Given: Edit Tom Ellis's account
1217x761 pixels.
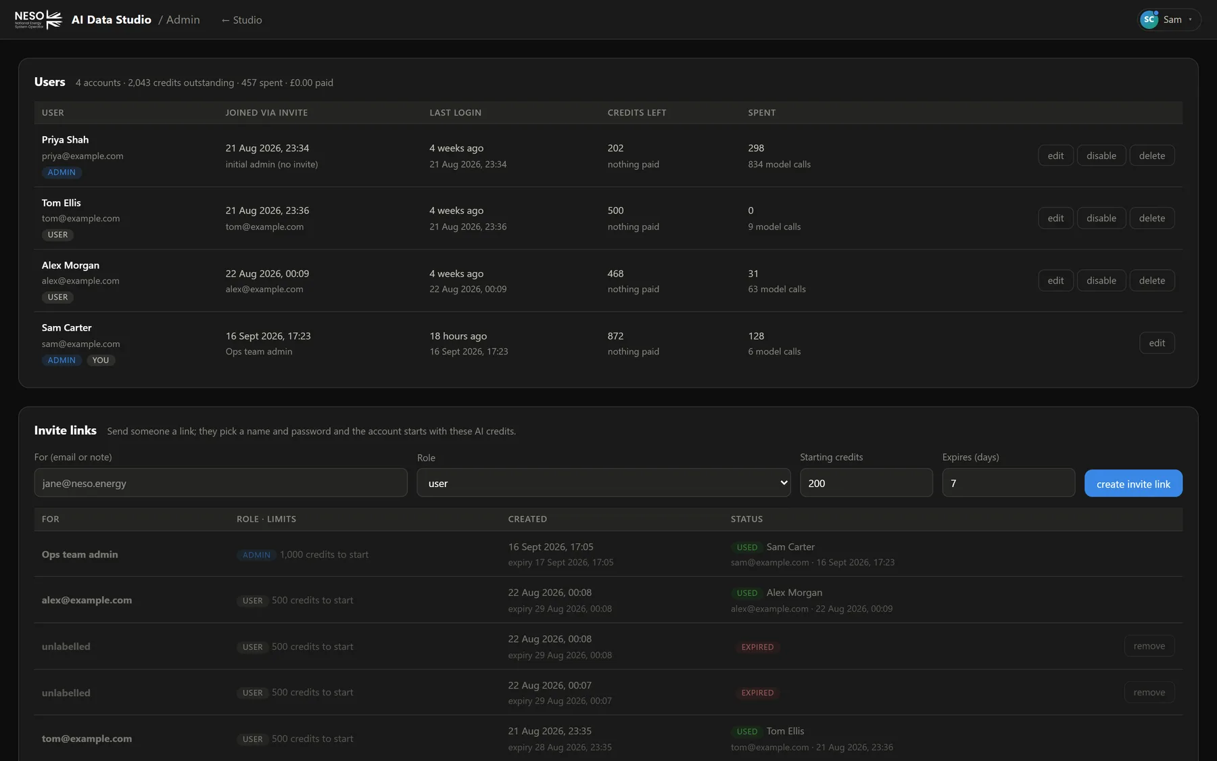Looking at the screenshot, I should 1055,218.
